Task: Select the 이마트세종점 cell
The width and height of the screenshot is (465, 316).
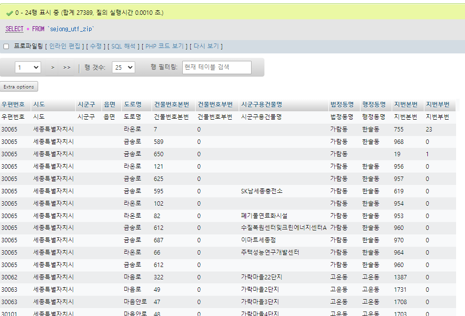Action: pyautogui.click(x=258, y=240)
